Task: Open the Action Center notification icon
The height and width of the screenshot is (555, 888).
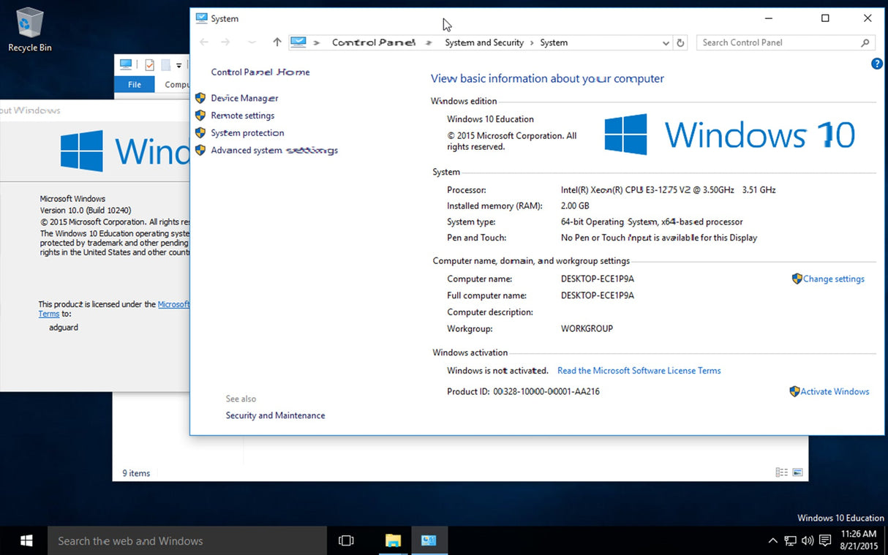Action: 825,540
